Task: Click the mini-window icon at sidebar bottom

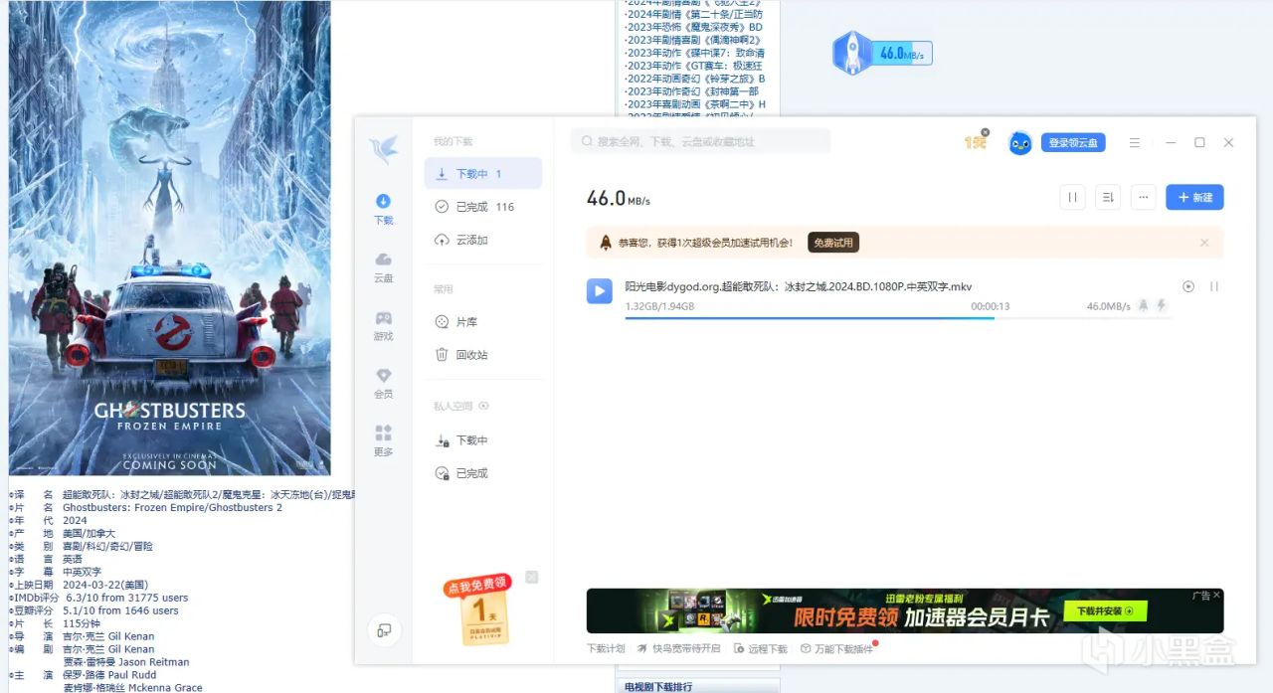Action: pos(384,629)
